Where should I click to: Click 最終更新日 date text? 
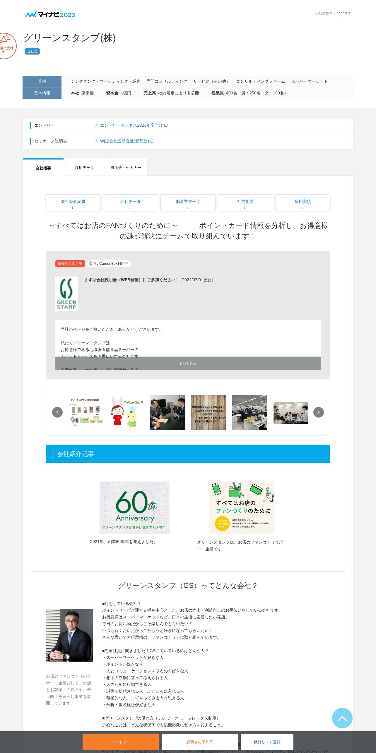[x=333, y=14]
